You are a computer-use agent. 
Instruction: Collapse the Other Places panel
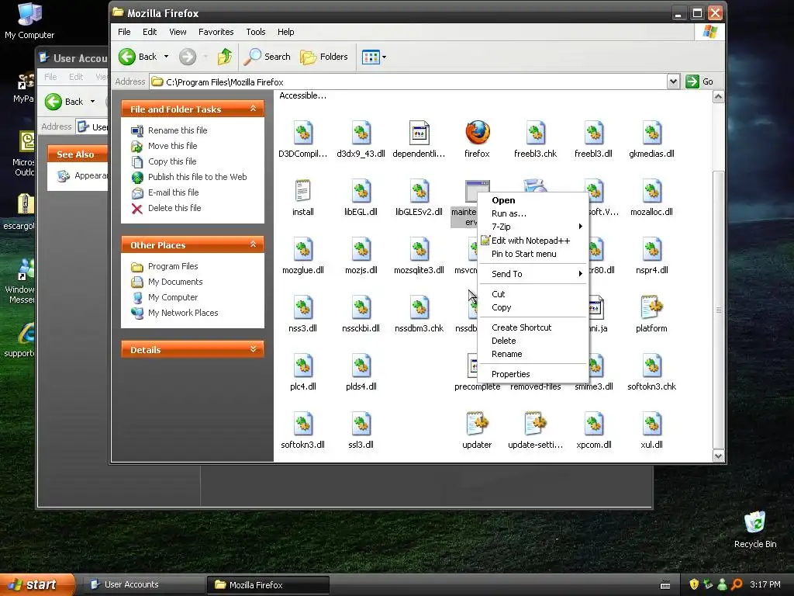click(x=254, y=244)
